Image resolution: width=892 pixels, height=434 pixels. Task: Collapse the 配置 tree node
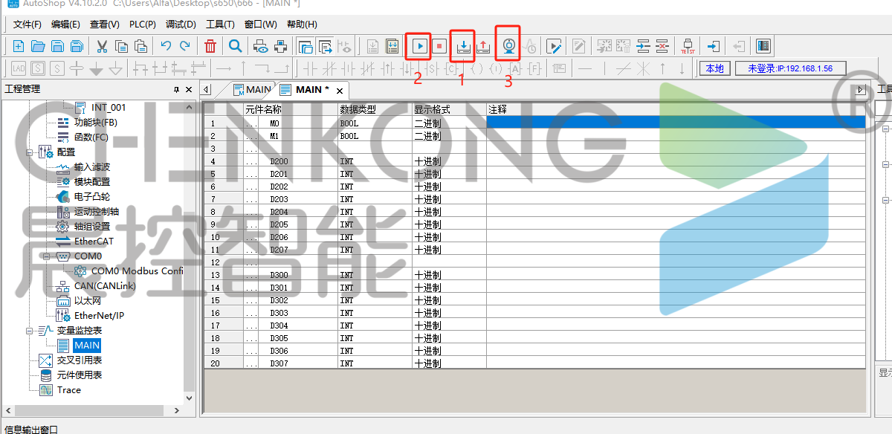(30, 152)
